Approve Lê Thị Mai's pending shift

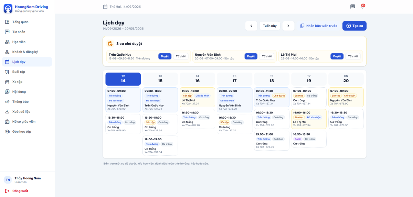(x=337, y=56)
